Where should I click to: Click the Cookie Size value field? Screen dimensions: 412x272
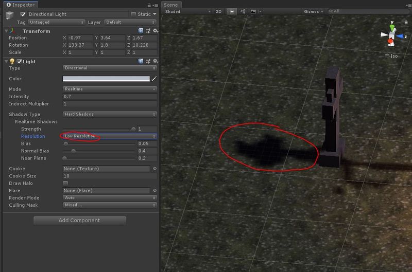point(110,176)
